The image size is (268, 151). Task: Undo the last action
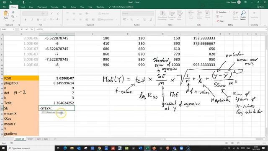coord(11,2)
